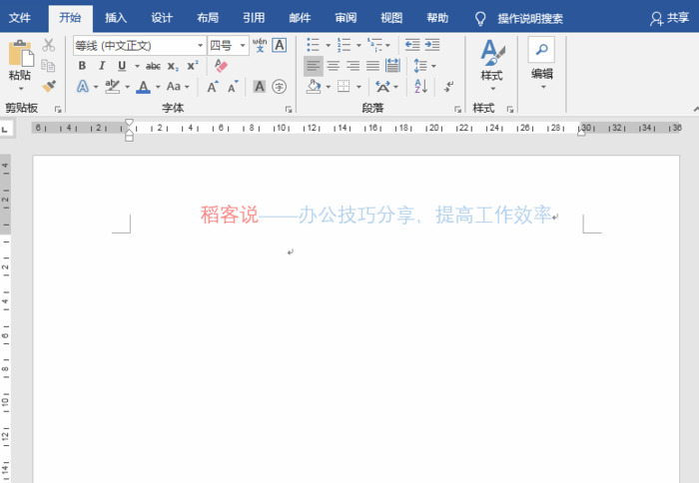Image resolution: width=699 pixels, height=483 pixels.
Task: Open the font name dropdown
Action: (x=200, y=46)
